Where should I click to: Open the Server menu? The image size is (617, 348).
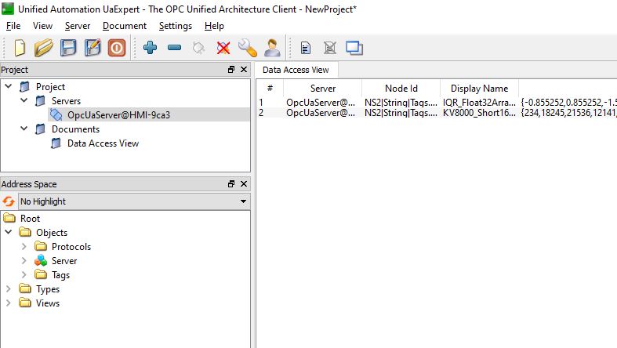(78, 26)
